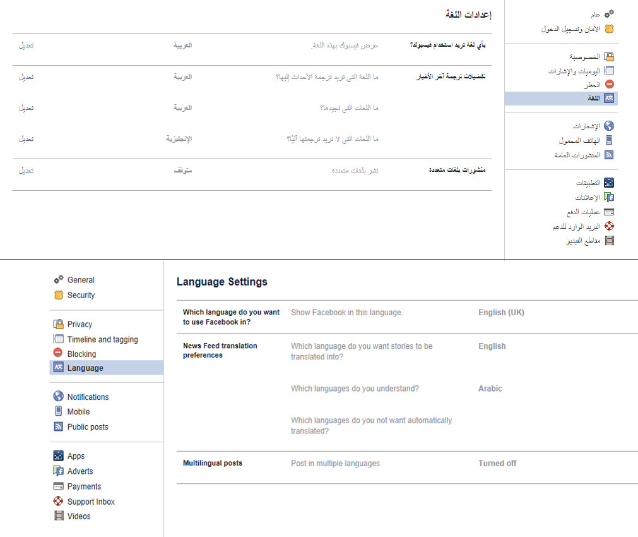
Task: Click the "منشورات بلغات متعددة" label
Action: point(458,170)
